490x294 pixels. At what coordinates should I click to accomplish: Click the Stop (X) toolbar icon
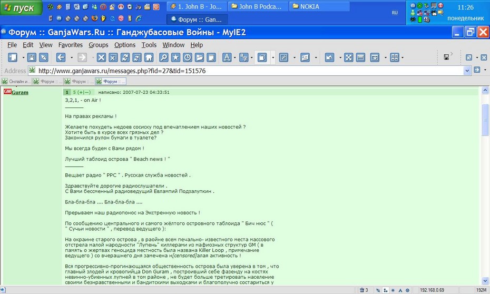[101, 57]
